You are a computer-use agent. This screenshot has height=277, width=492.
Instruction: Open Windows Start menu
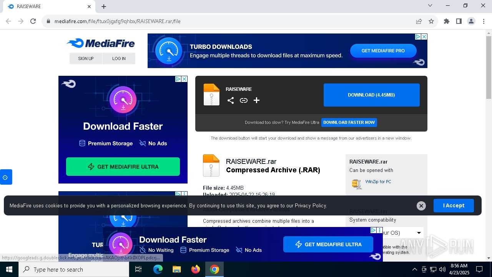[9, 269]
